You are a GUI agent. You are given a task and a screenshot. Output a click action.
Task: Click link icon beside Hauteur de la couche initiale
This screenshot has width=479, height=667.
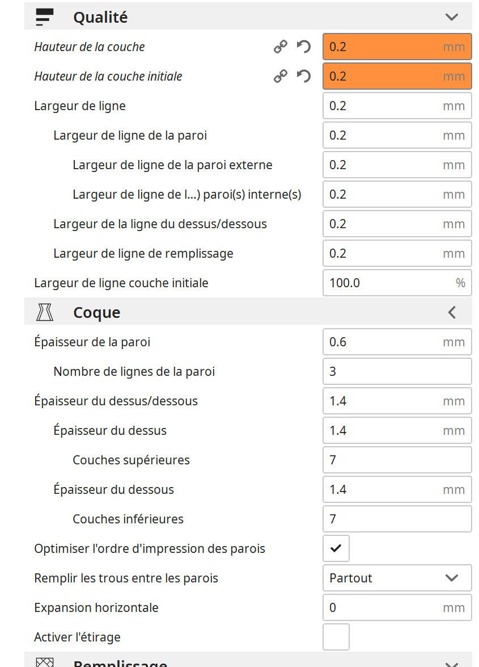280,76
